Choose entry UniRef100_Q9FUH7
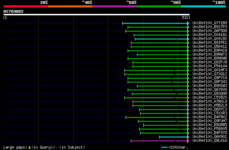Viewport: 229px width, 150px height. click(210, 121)
